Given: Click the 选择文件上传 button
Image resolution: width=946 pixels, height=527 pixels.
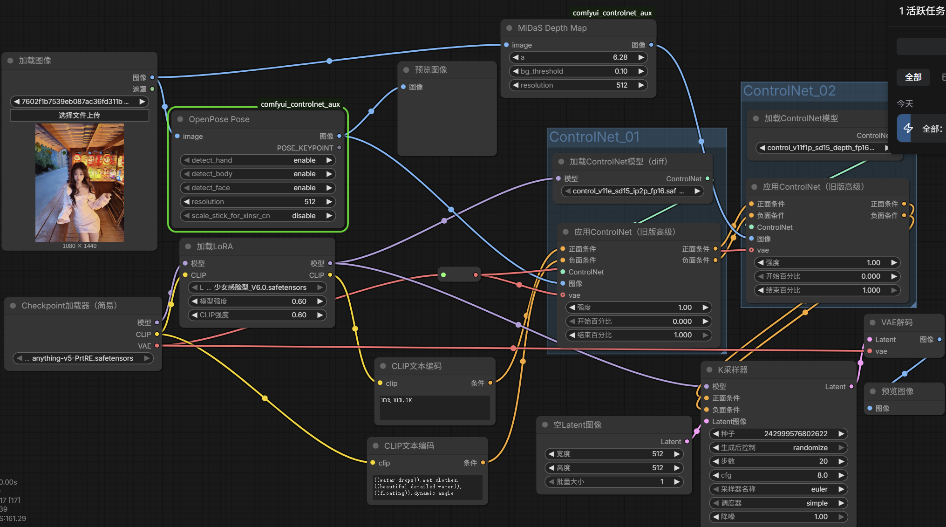Looking at the screenshot, I should 79,115.
